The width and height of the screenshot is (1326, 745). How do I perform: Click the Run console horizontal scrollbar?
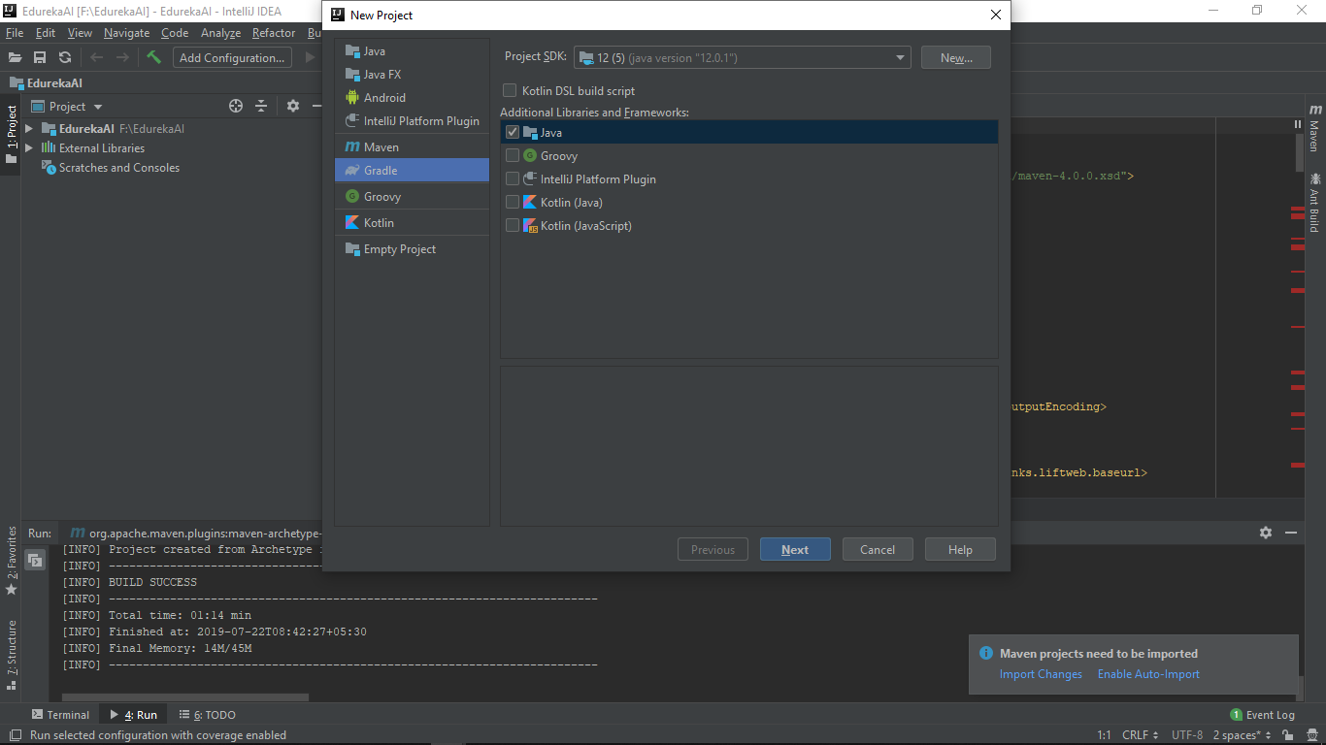185,697
